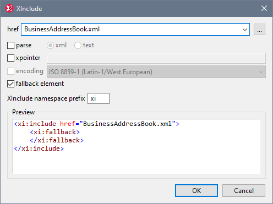Image resolution: width=273 pixels, height=204 pixels.
Task: Enable the parse checkbox
Action: [10, 45]
